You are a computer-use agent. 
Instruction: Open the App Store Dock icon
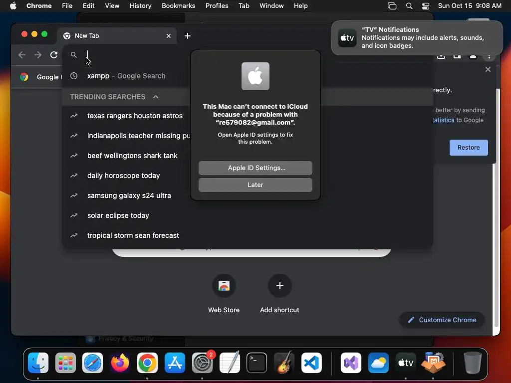[175, 363]
